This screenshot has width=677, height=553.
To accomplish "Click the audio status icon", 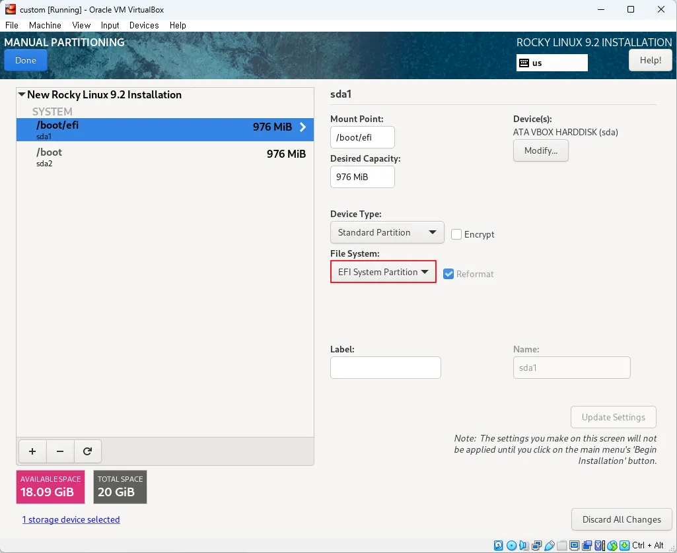I will pos(524,545).
